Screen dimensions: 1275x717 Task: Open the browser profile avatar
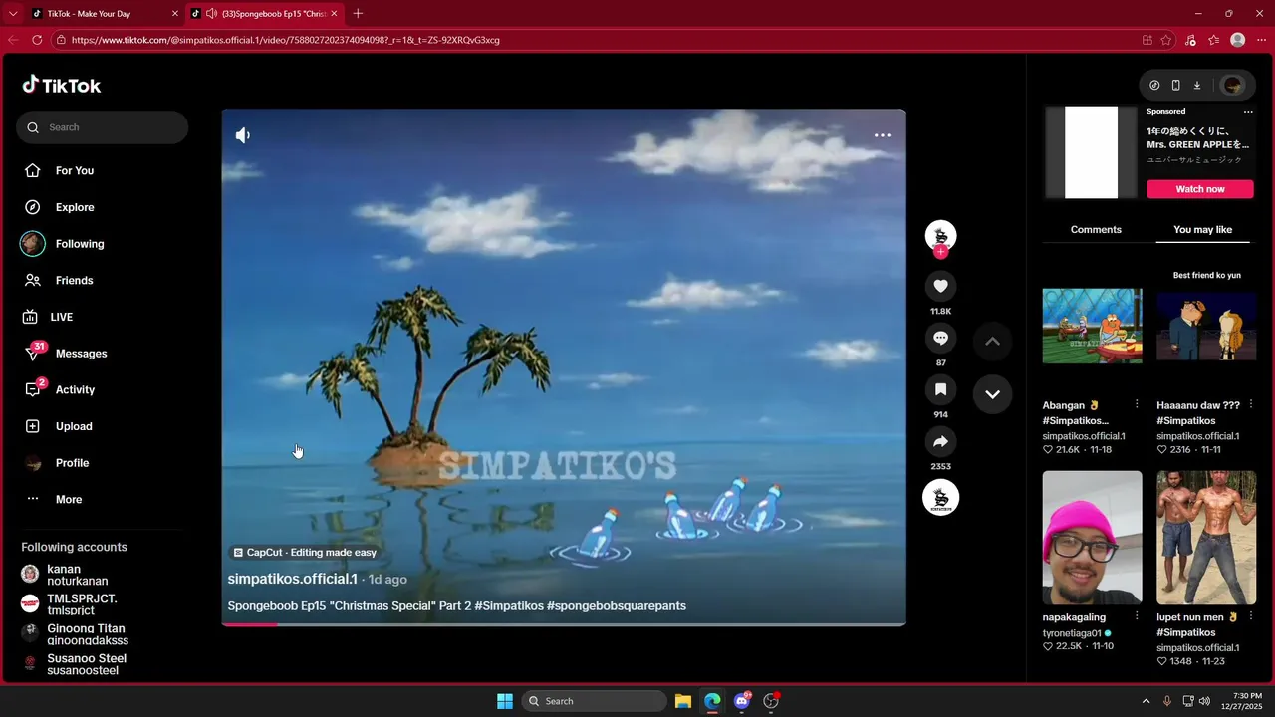pos(1238,40)
